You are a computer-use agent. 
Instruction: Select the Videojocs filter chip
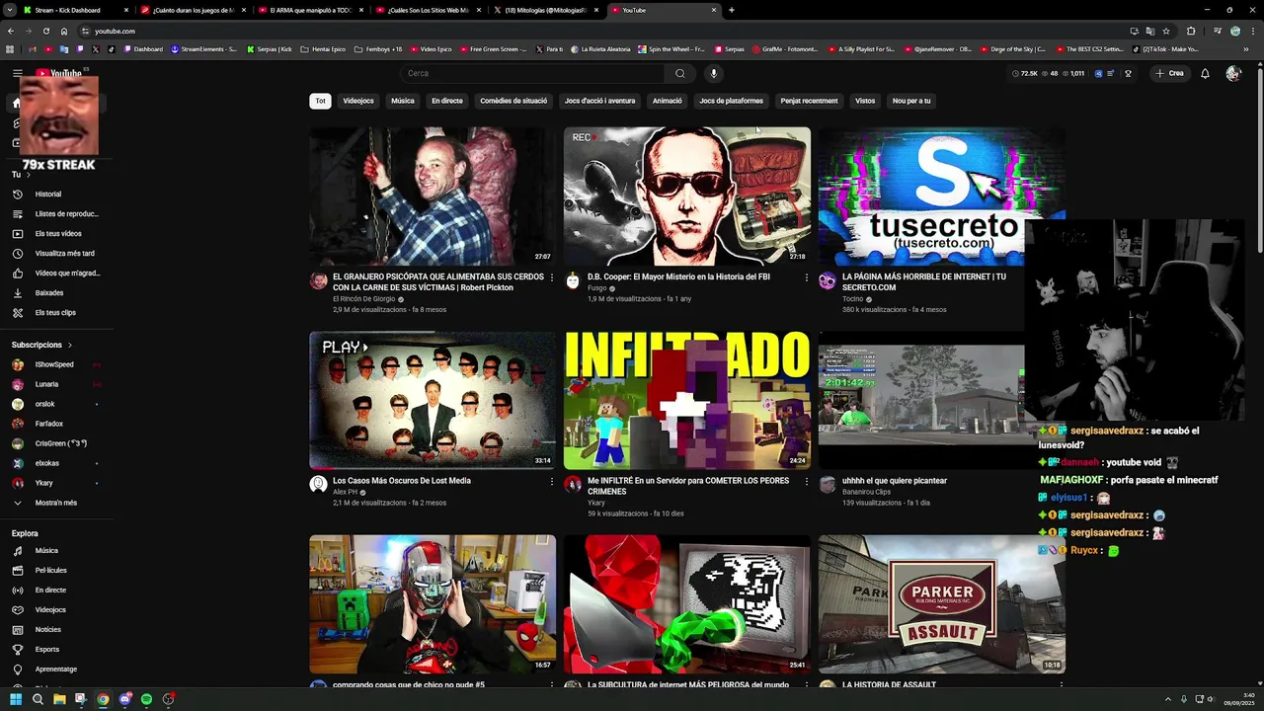point(358,101)
